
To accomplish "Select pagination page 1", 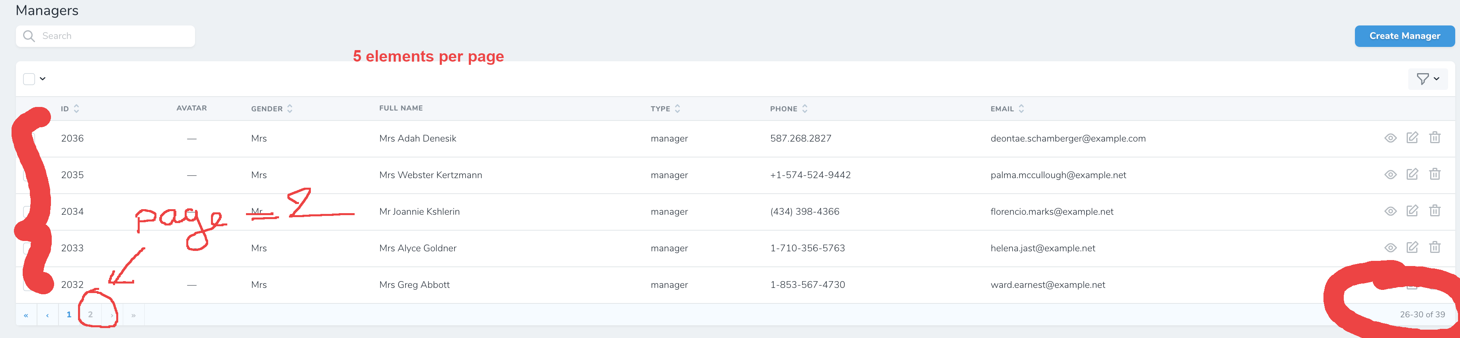I will [69, 315].
